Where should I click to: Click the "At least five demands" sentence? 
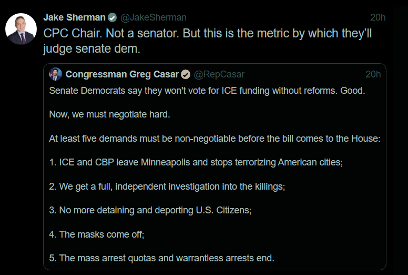pyautogui.click(x=215, y=139)
